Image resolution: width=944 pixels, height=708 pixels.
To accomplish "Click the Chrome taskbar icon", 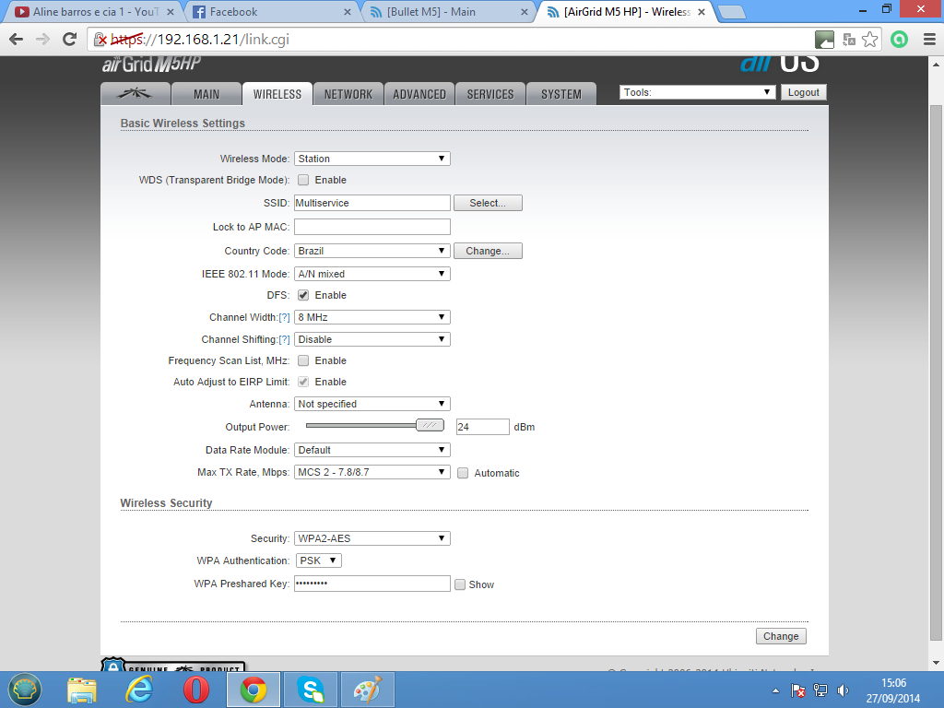I will pos(253,690).
